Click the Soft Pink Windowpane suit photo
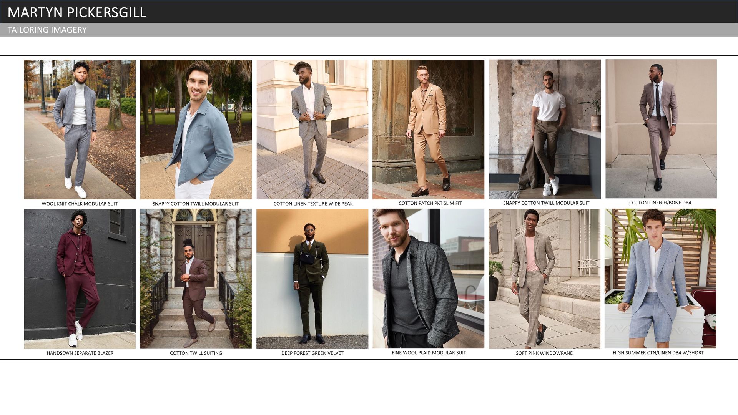Screen dimensions: 738x415 tap(544, 279)
